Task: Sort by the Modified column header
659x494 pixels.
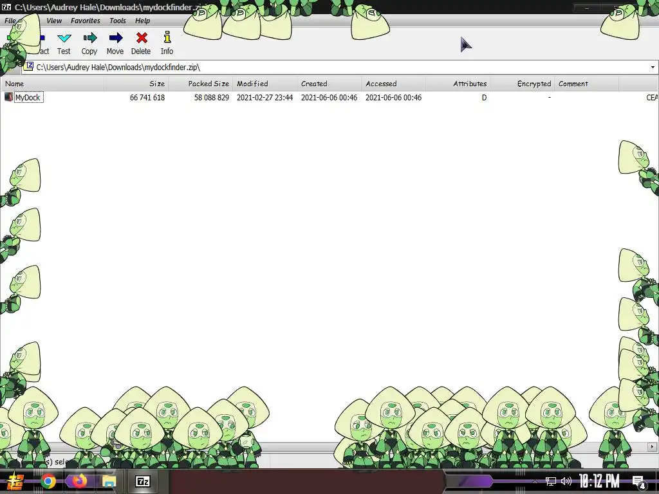Action: click(x=265, y=84)
